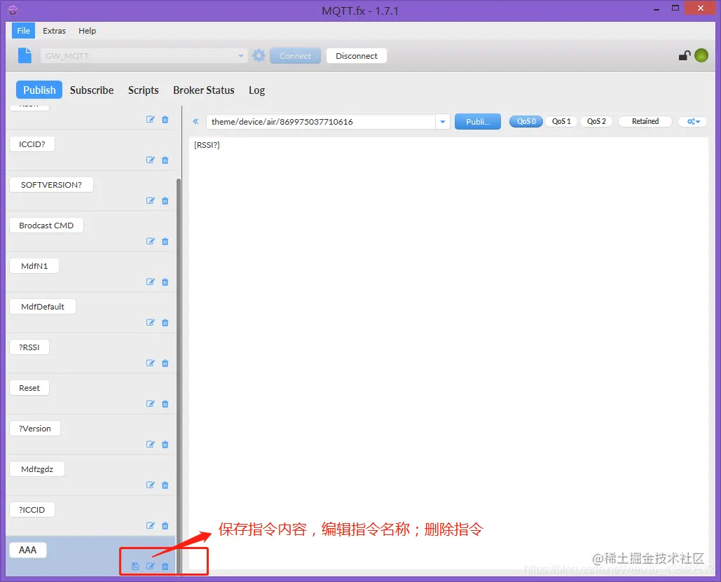Open the Help menu
Screen dimensions: 721x582
[87, 31]
